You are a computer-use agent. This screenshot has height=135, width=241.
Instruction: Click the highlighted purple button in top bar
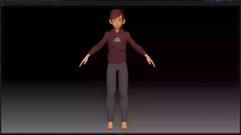[218, 1]
